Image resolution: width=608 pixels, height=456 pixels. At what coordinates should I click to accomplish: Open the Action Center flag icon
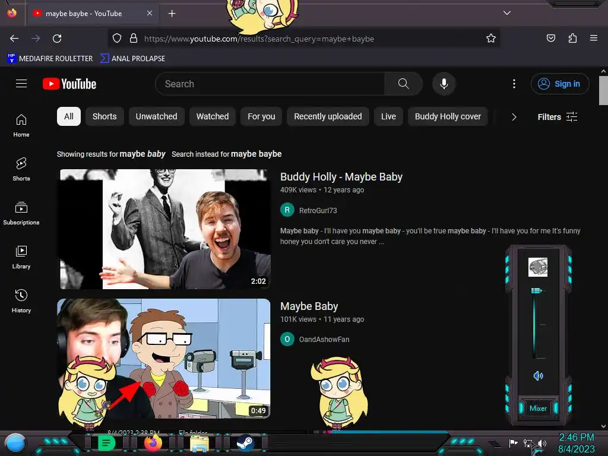[x=514, y=443]
